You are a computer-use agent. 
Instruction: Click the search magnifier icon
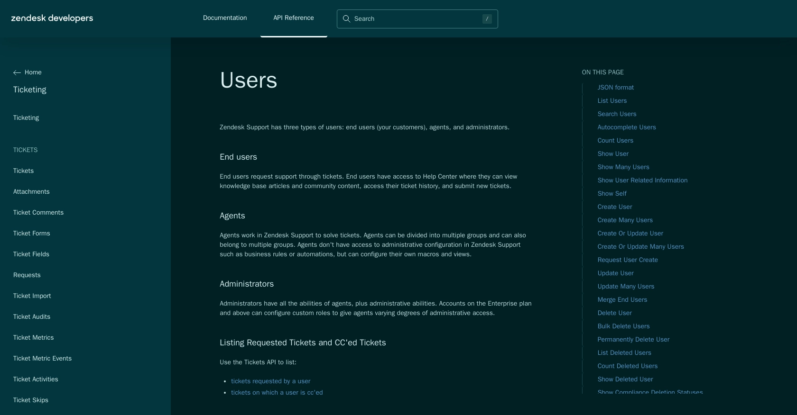click(x=346, y=19)
